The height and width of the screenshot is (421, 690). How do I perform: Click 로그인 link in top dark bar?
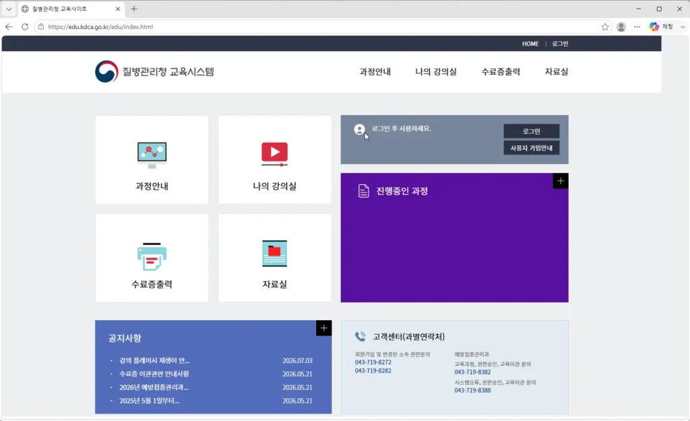560,44
